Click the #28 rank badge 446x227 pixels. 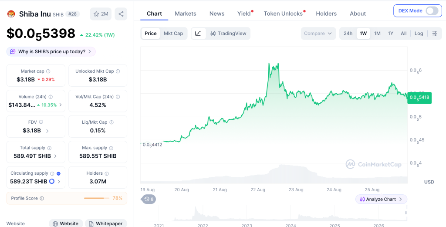pyautogui.click(x=73, y=14)
